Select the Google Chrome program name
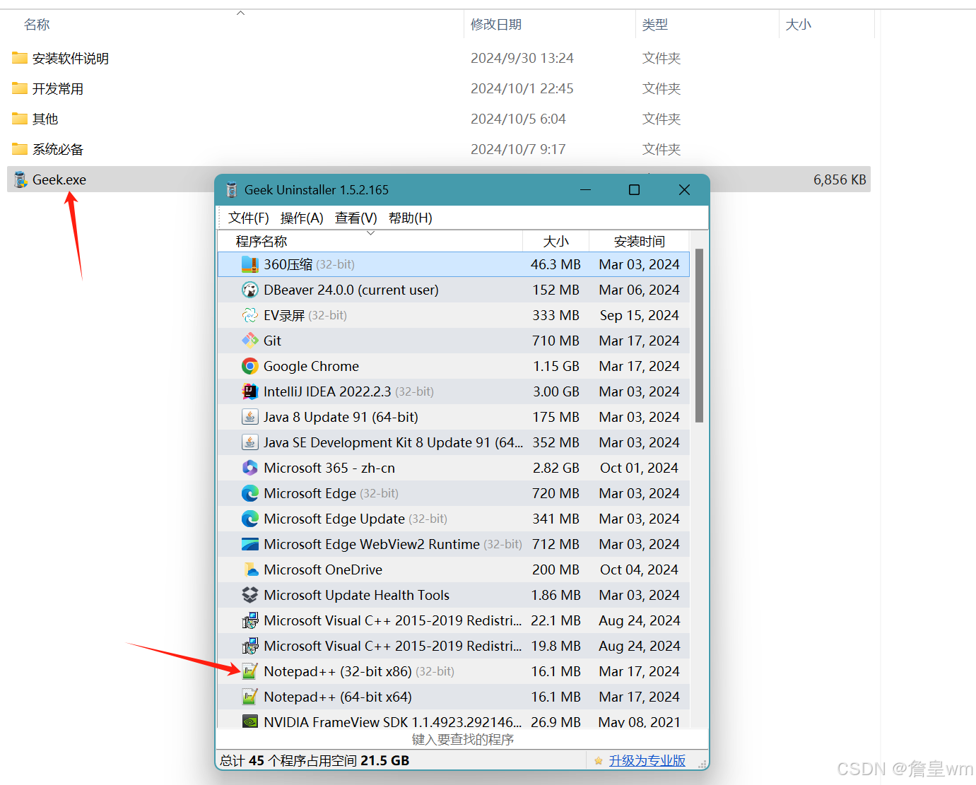The image size is (976, 785). [x=311, y=366]
